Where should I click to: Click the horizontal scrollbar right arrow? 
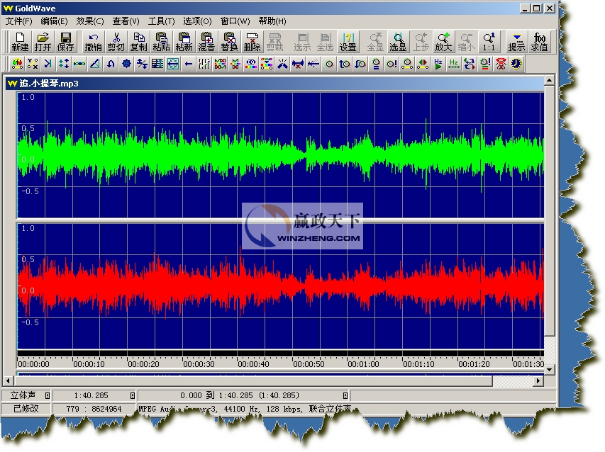coord(539,380)
